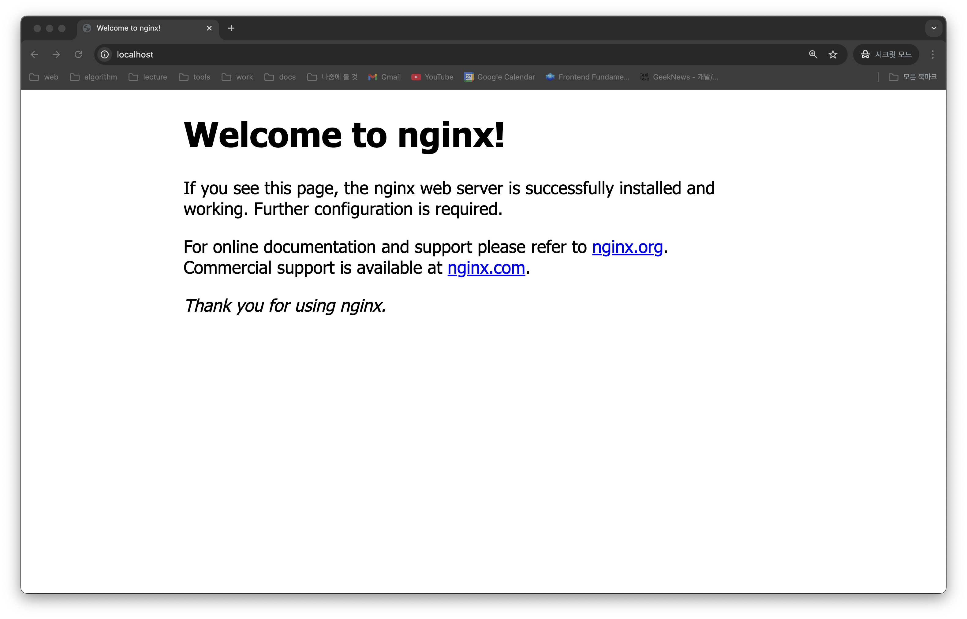The image size is (967, 619).
Task: Open the Google Calendar bookmark
Action: (x=499, y=77)
